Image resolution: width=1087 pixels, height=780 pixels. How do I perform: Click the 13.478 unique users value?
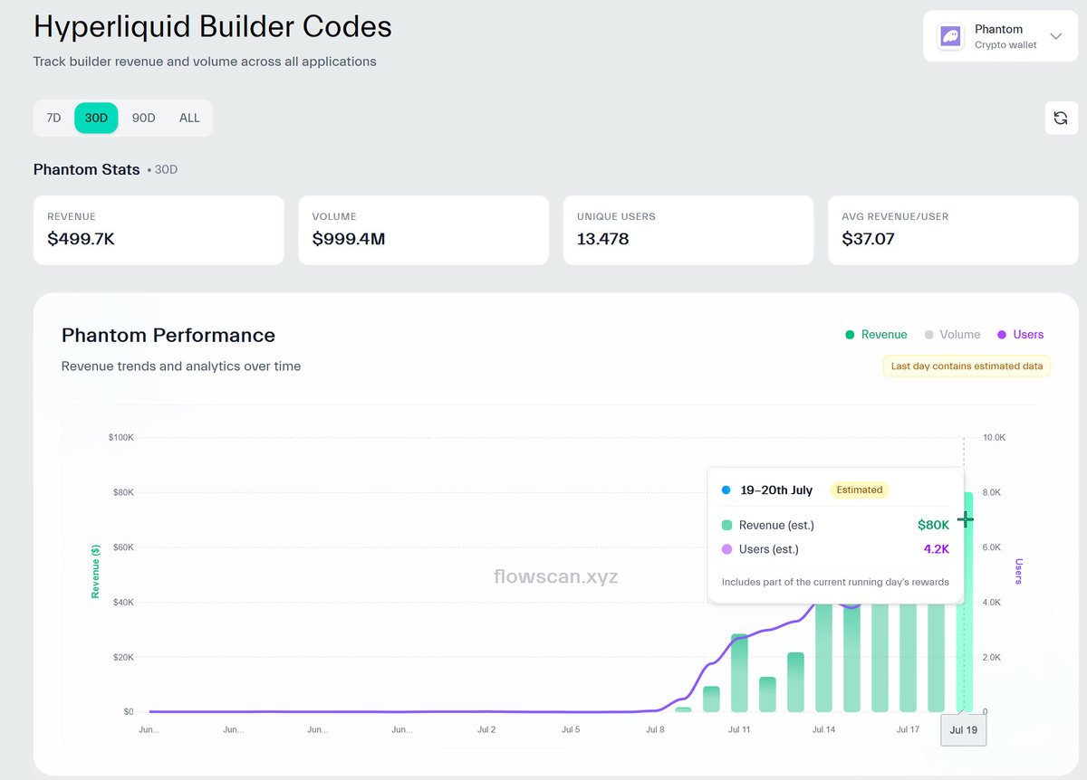click(x=602, y=239)
